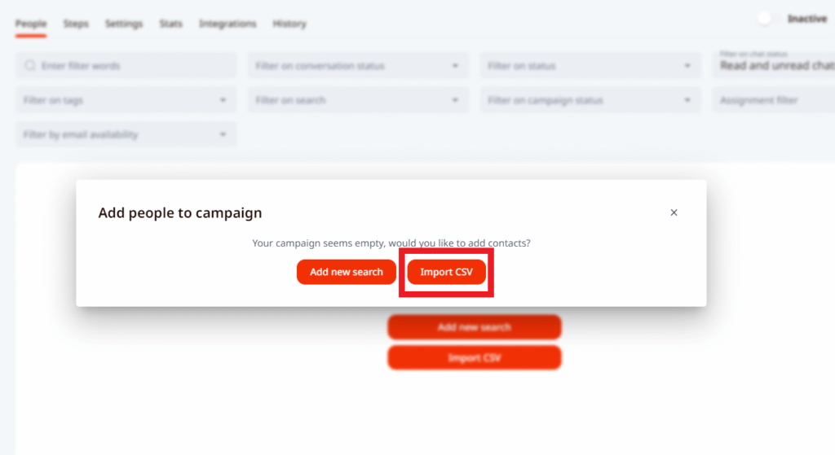View the Stats tab
835x455 pixels.
tap(171, 24)
